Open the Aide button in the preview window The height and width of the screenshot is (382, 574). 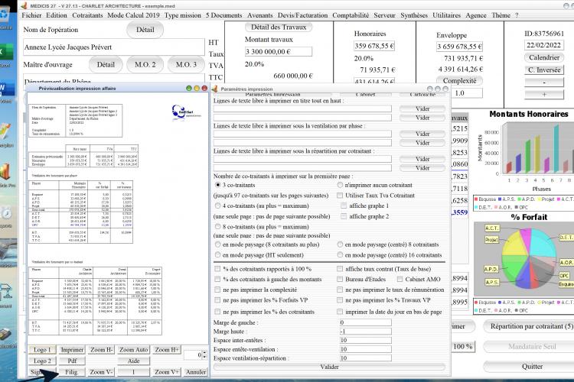tap(134, 361)
